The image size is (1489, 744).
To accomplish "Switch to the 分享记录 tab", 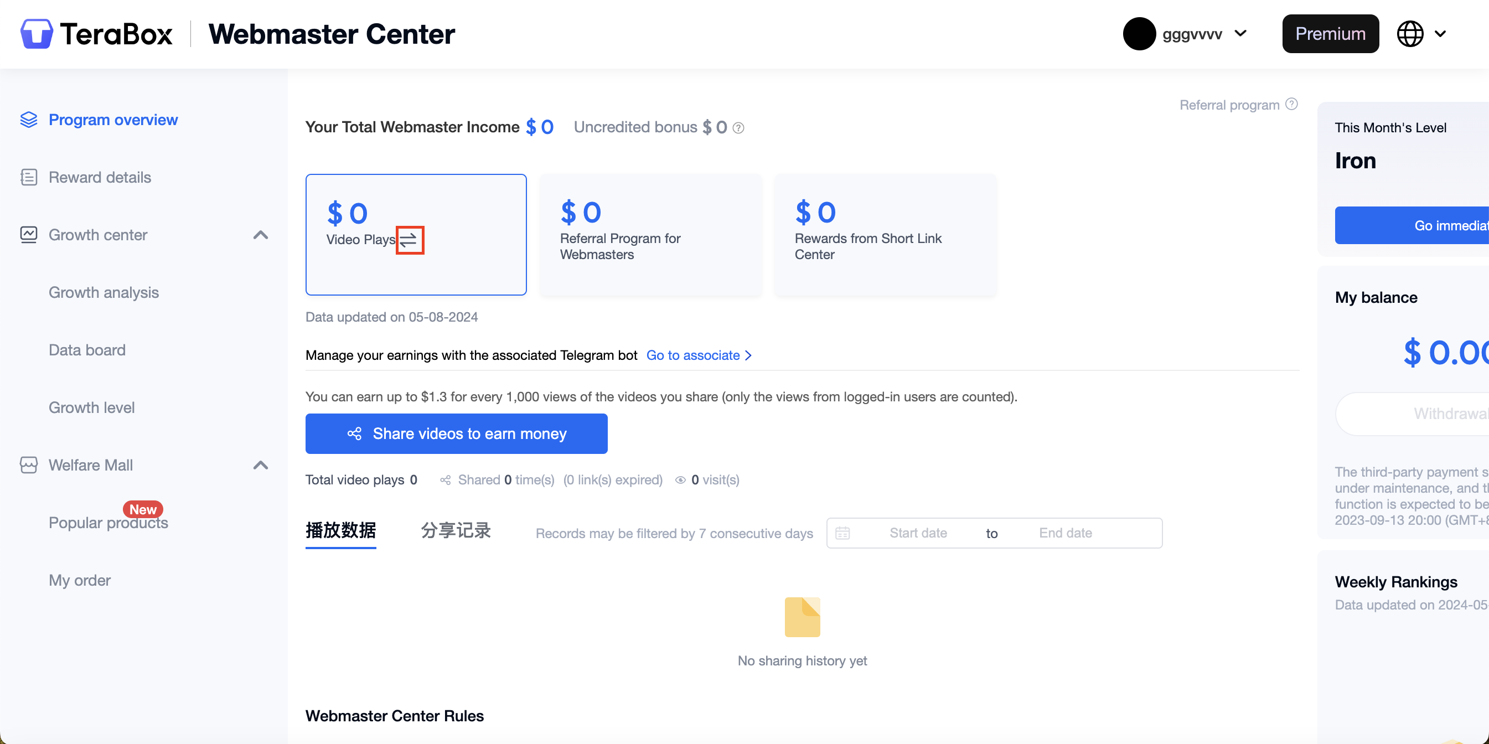I will [456, 531].
